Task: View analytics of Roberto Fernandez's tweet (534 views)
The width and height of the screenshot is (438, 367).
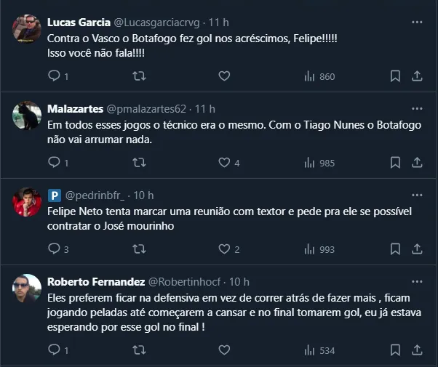Action: pyautogui.click(x=319, y=350)
